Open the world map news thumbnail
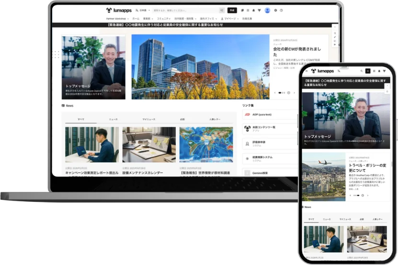This screenshot has height=265, width=398. coord(206,144)
